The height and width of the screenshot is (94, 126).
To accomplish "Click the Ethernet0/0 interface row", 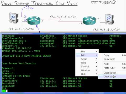I will pyautogui.click(x=57, y=81).
